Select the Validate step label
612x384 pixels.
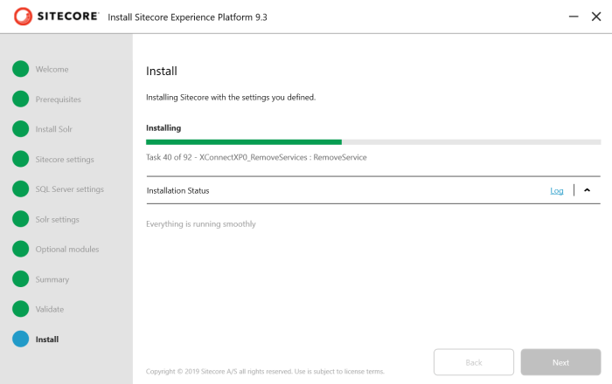tap(50, 309)
